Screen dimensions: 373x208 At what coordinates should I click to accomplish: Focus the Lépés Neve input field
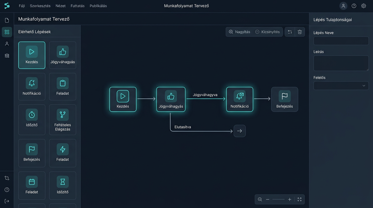tap(341, 41)
